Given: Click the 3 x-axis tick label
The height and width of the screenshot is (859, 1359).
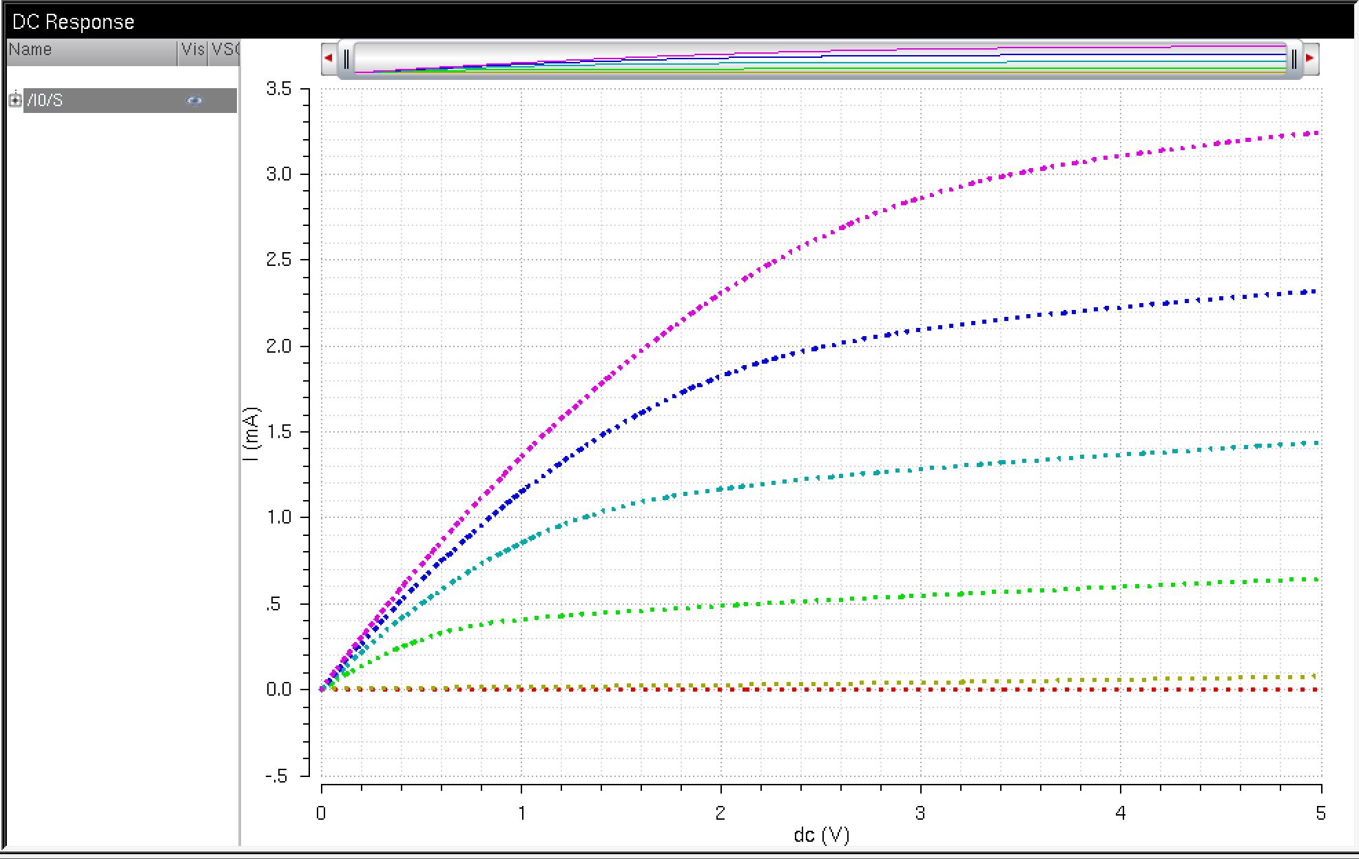Looking at the screenshot, I should pos(920,814).
